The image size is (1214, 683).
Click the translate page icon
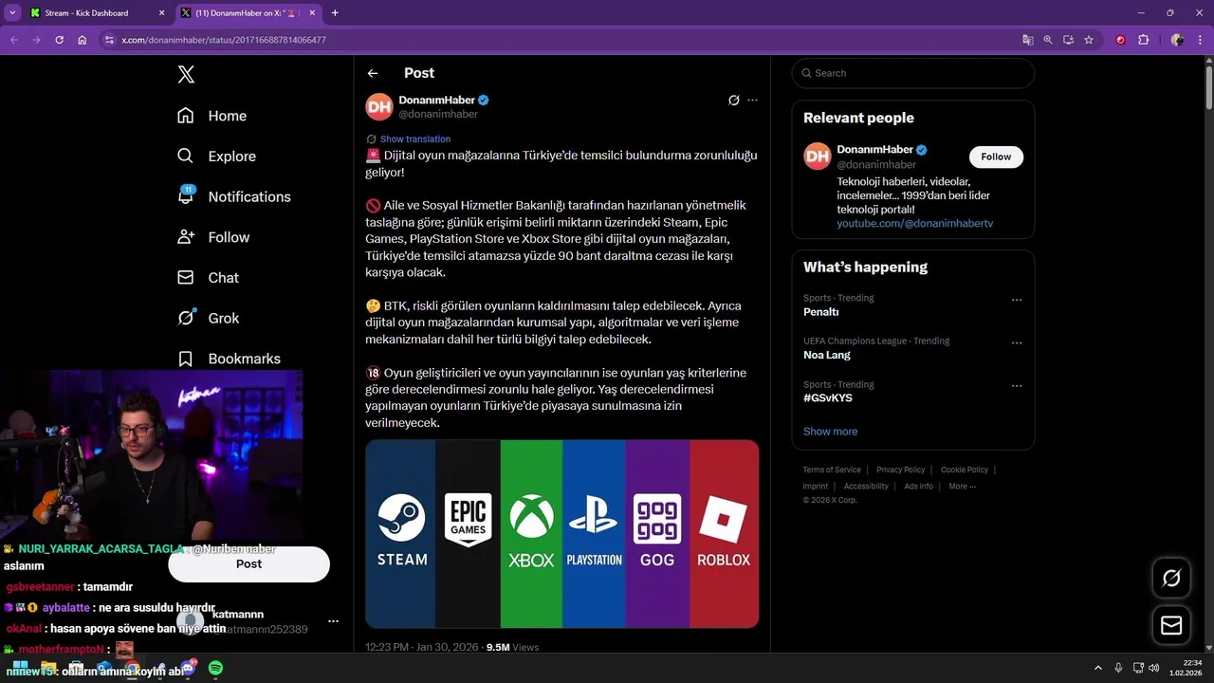tap(1028, 40)
